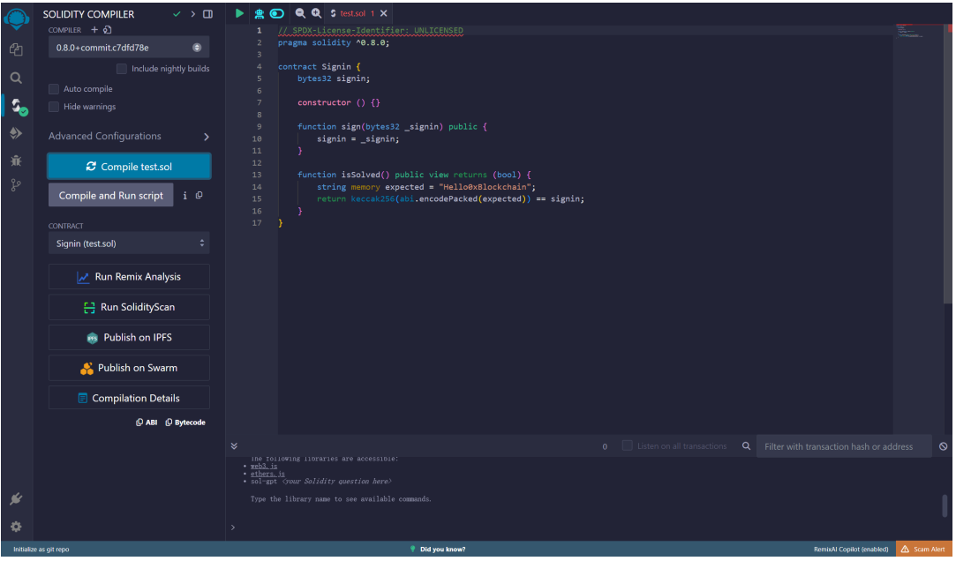Screen dimensions: 956x561
Task: Click Publish on IPFS button
Action: (x=129, y=338)
